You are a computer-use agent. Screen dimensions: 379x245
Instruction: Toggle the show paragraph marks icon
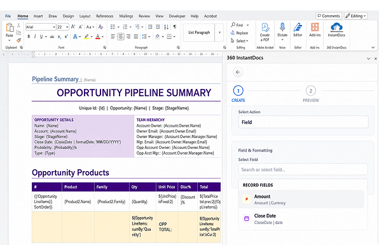point(175,27)
